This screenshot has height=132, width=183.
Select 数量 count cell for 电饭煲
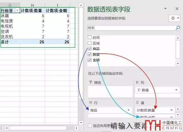pyautogui.click(x=32, y=21)
